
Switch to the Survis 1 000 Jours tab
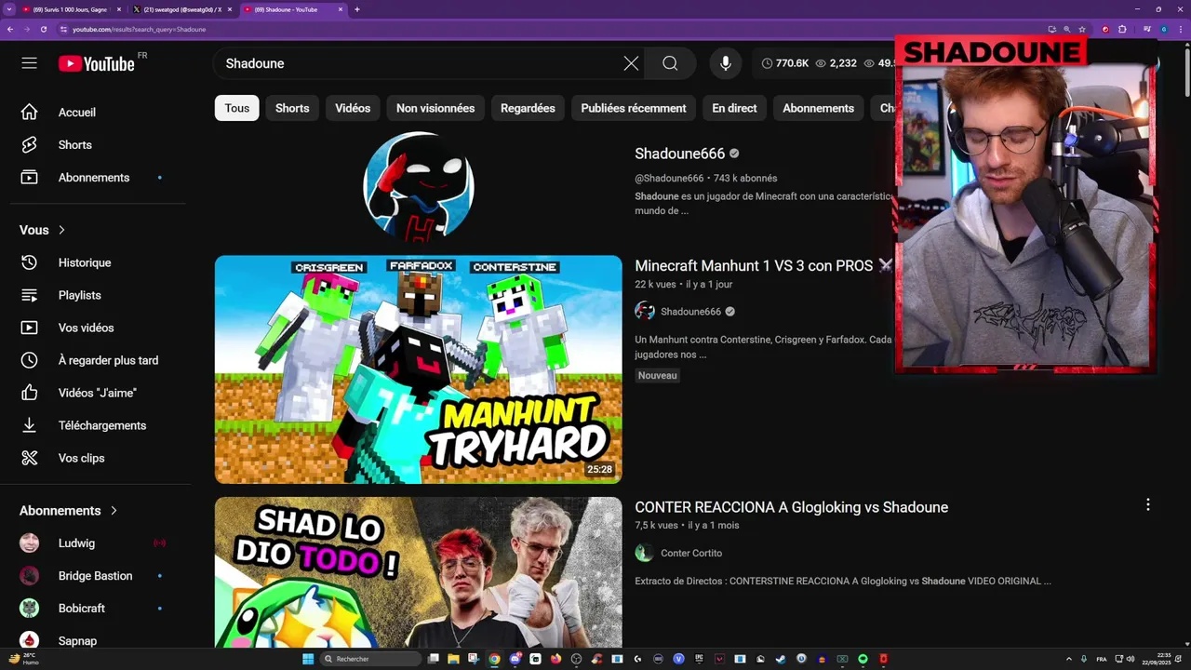[70, 9]
